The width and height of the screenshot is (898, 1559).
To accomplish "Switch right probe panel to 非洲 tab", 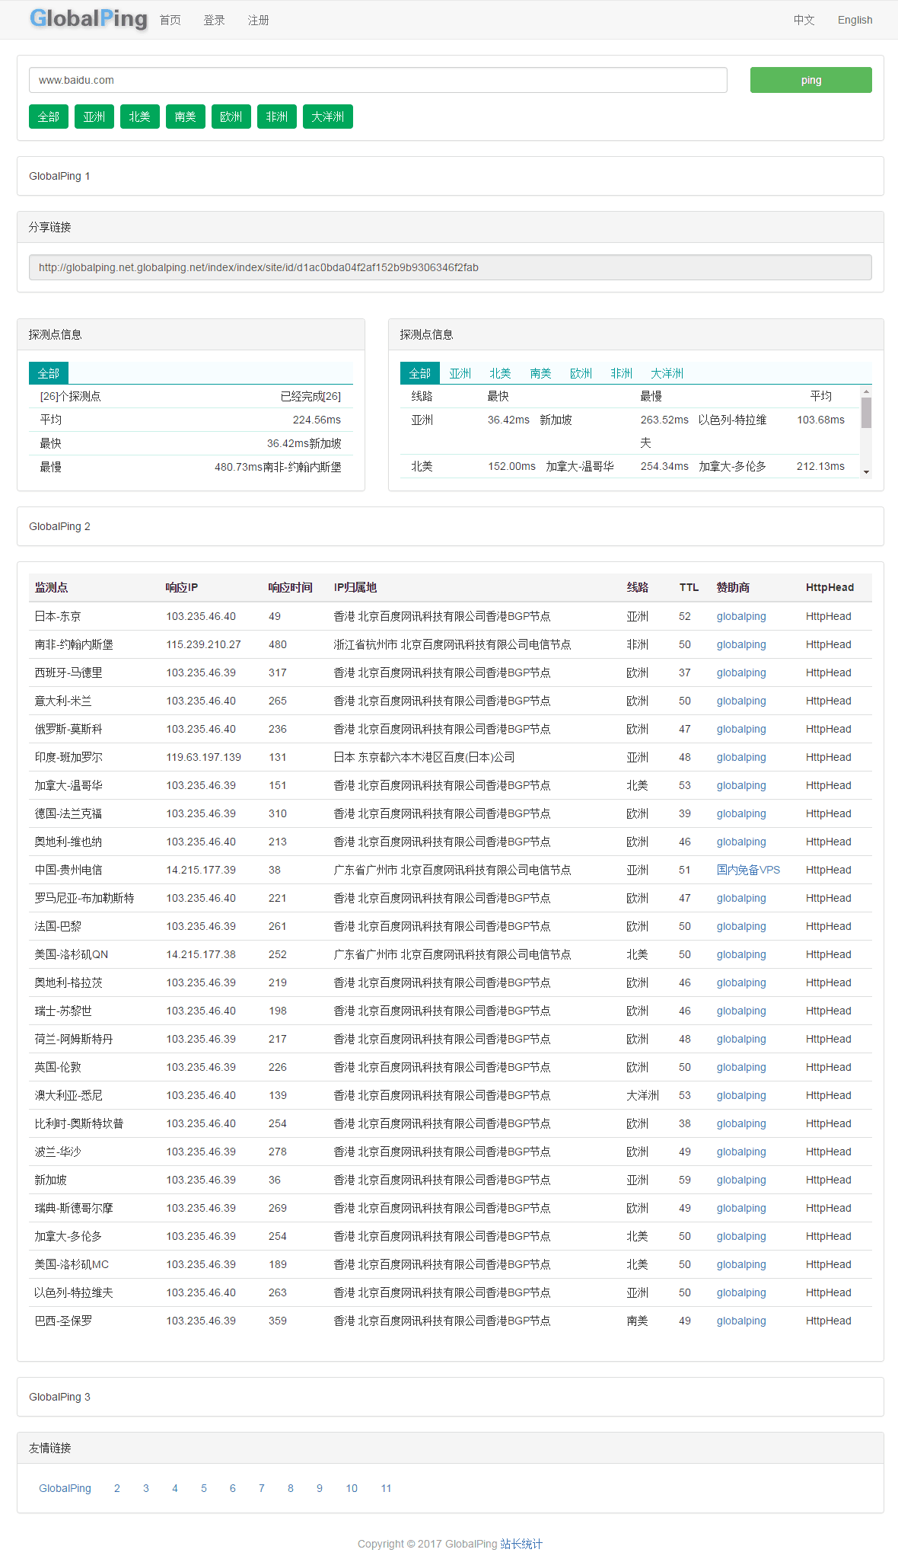I will 622,373.
